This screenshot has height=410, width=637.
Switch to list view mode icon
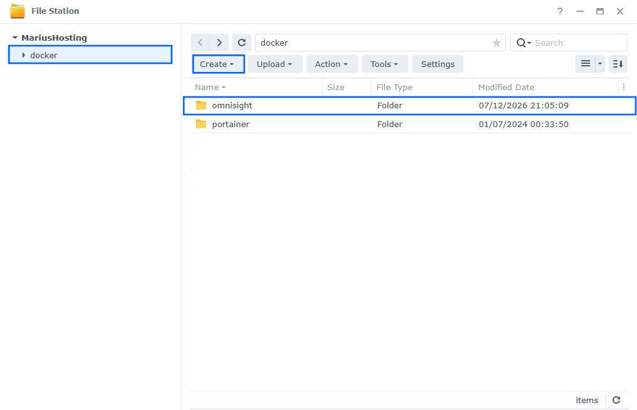[586, 64]
